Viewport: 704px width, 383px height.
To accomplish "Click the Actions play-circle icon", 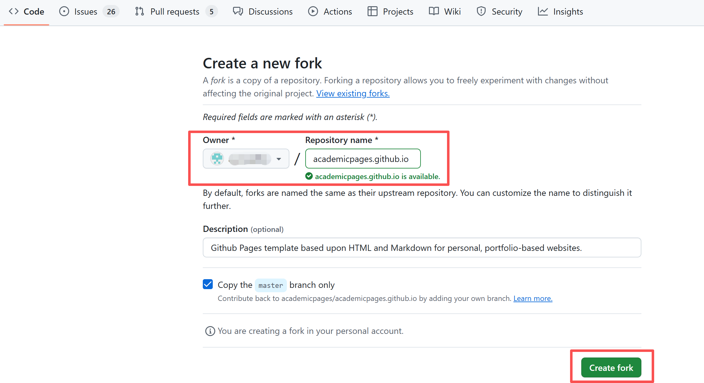I will coord(313,11).
